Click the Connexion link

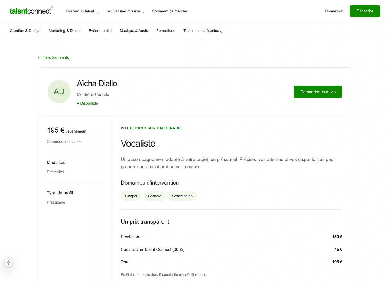pyautogui.click(x=334, y=11)
